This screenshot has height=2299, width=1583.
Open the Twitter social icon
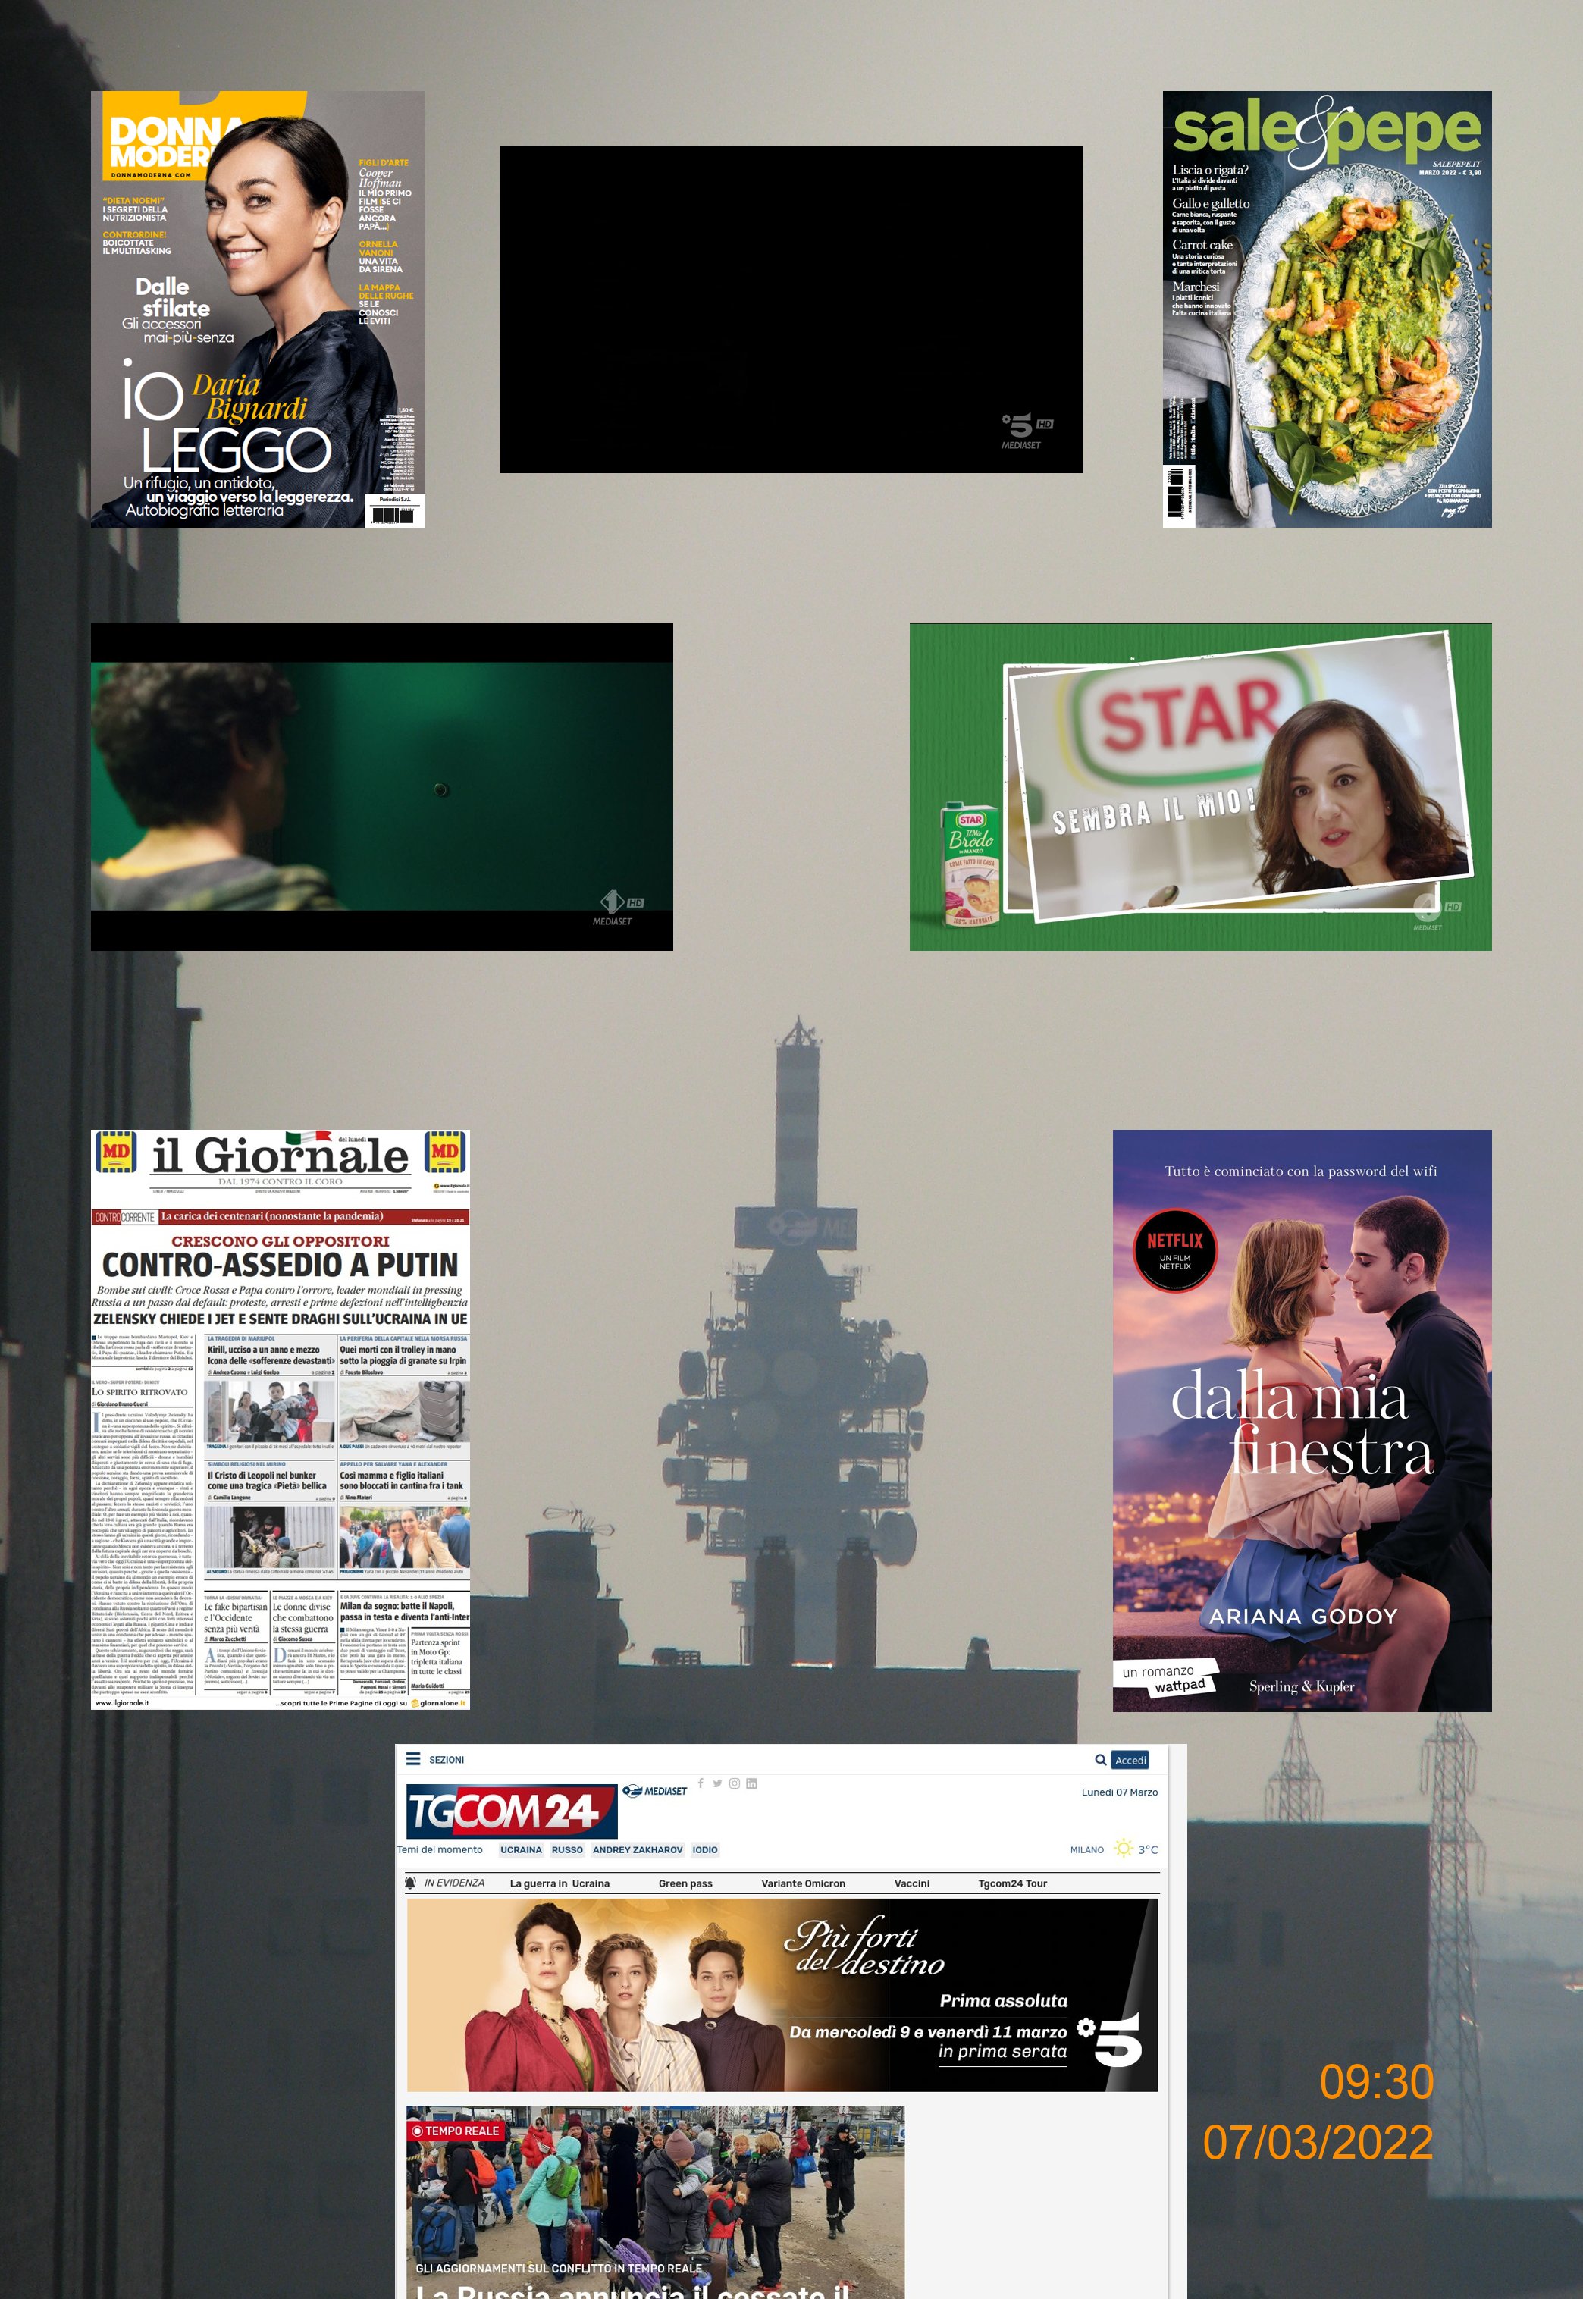pos(717,1783)
